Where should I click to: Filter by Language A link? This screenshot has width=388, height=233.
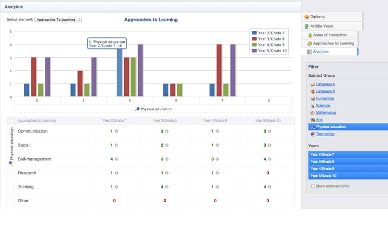[x=325, y=84]
